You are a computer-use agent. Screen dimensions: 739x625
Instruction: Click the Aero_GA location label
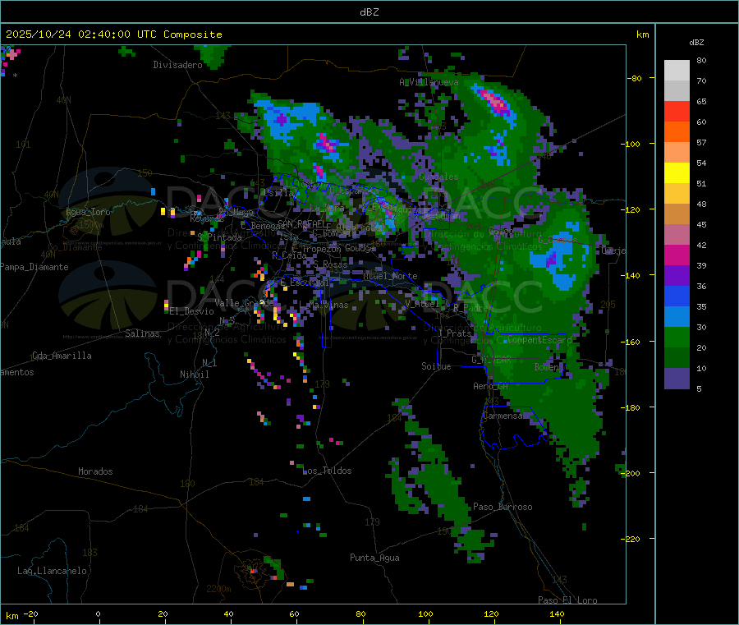tap(491, 386)
